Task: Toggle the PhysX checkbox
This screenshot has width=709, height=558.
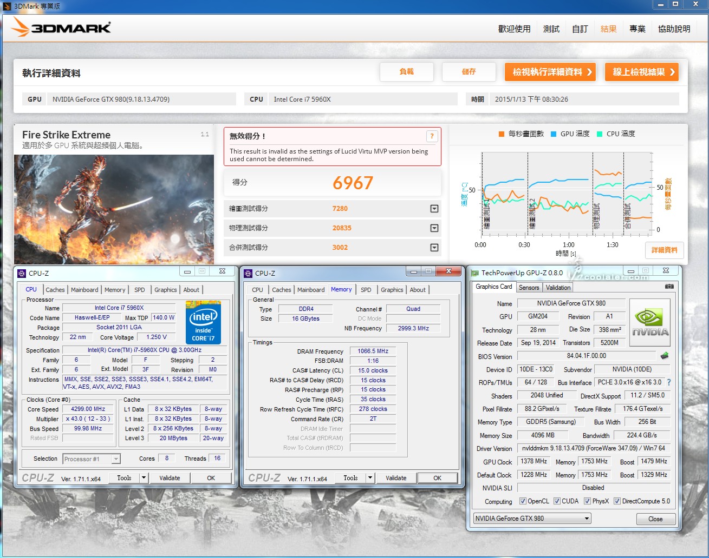Action: 587,501
